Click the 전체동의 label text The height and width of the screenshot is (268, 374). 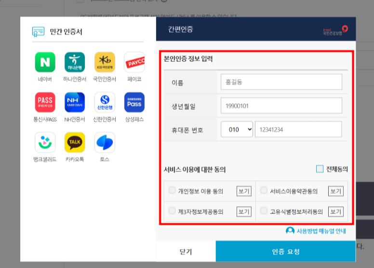point(337,169)
